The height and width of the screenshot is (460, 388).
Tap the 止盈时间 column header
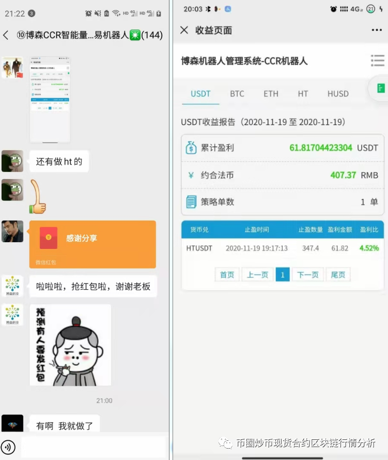click(257, 229)
